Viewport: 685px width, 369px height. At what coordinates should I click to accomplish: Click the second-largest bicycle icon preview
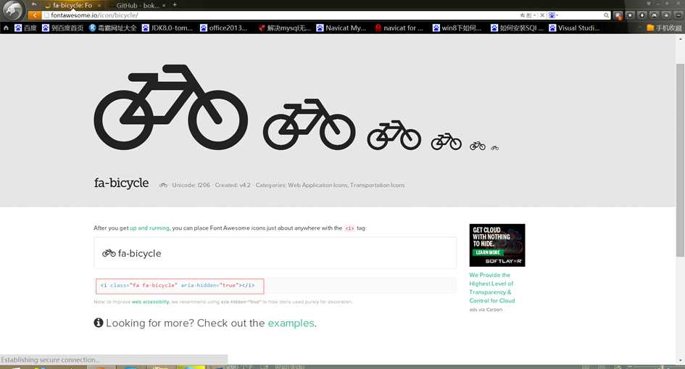(x=309, y=124)
